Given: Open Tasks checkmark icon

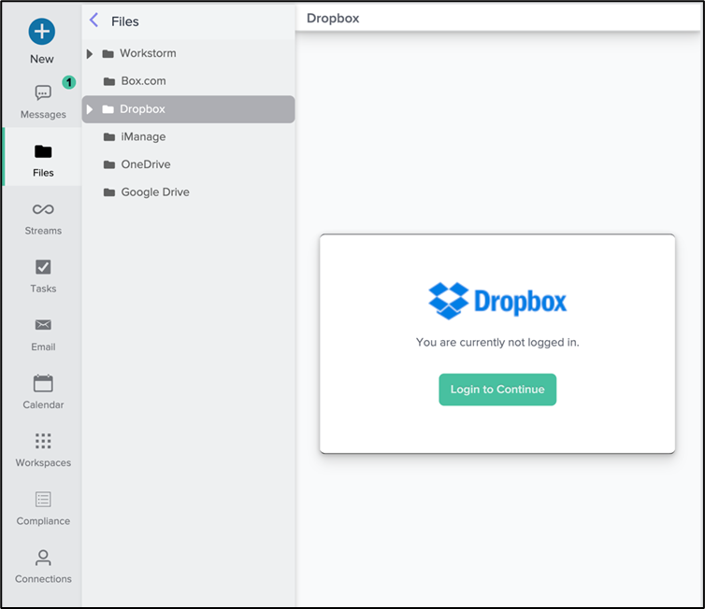Looking at the screenshot, I should (x=43, y=267).
